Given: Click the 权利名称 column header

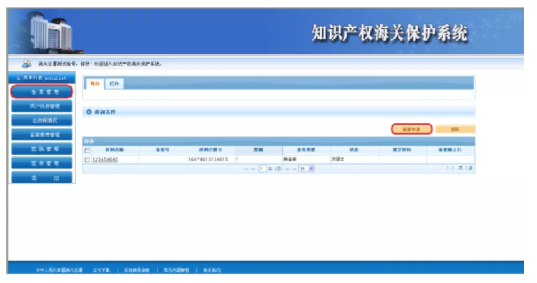Looking at the screenshot, I should coord(114,150).
